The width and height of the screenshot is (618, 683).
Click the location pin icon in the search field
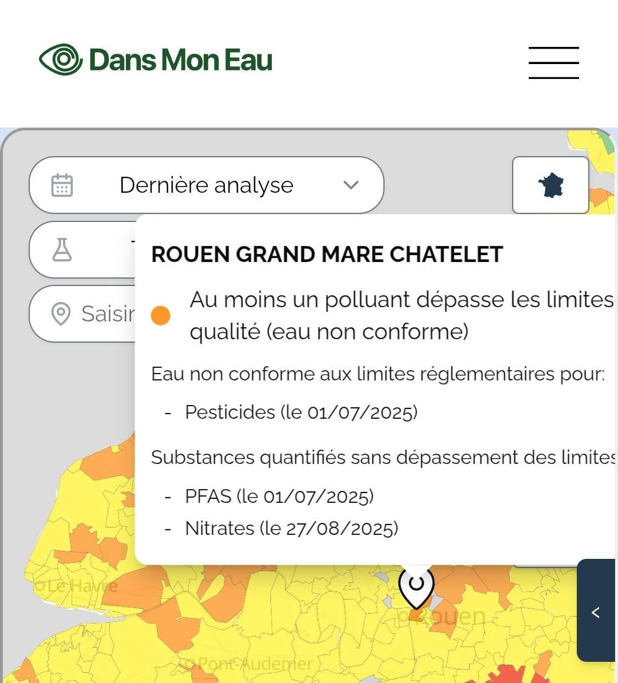[x=61, y=313]
